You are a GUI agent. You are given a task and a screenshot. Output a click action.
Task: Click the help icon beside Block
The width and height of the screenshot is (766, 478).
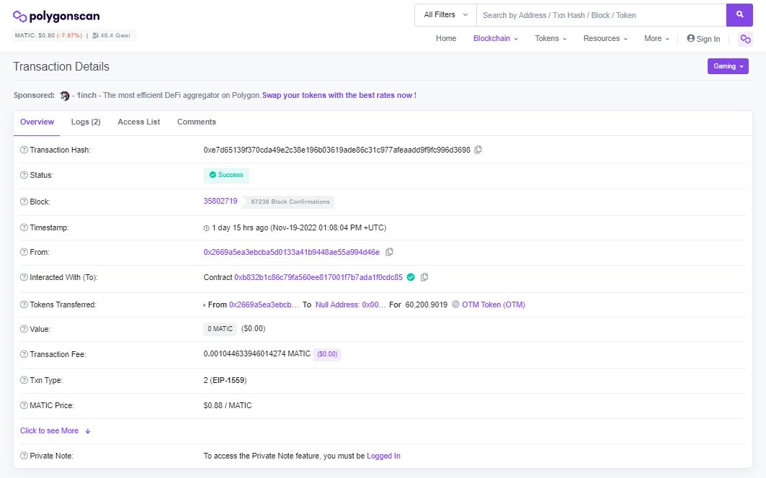pos(24,202)
